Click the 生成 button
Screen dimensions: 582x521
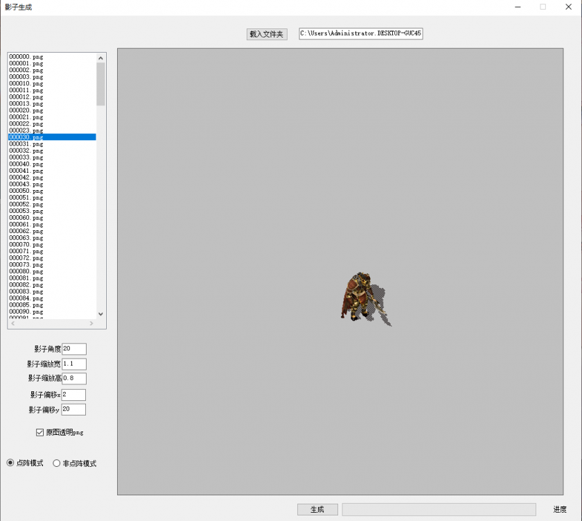point(317,509)
